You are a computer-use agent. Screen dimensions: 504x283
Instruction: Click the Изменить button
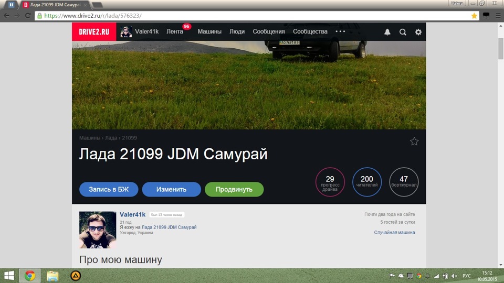point(171,189)
